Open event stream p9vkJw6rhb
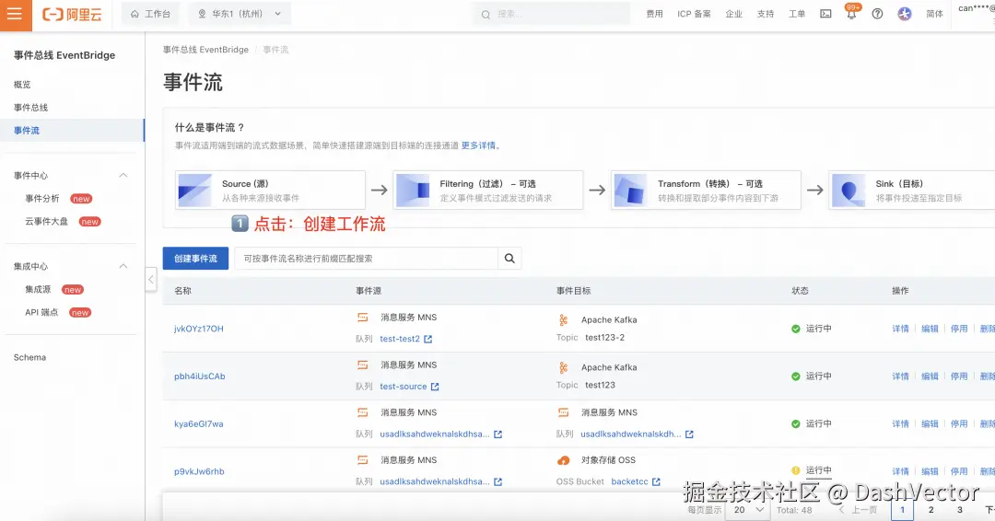Screen dimensions: 995x521 tap(199, 471)
